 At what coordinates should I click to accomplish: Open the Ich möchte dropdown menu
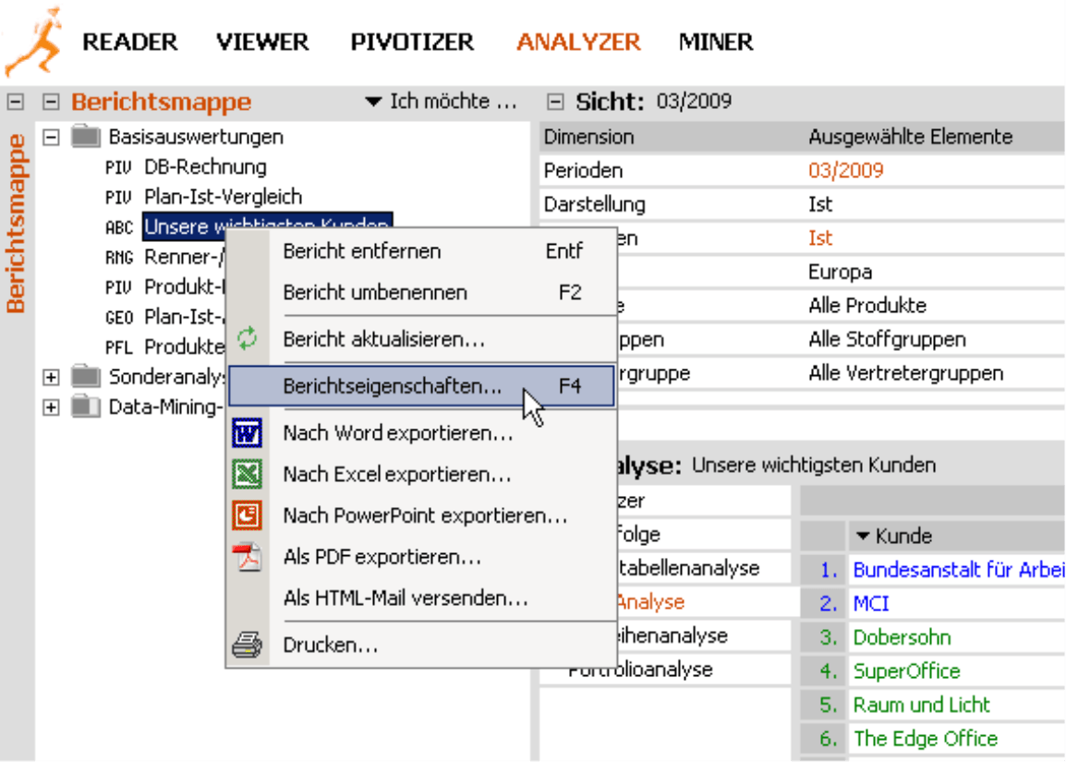441,102
